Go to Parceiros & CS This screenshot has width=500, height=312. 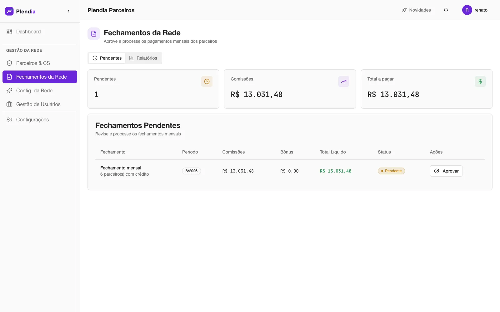[40, 63]
